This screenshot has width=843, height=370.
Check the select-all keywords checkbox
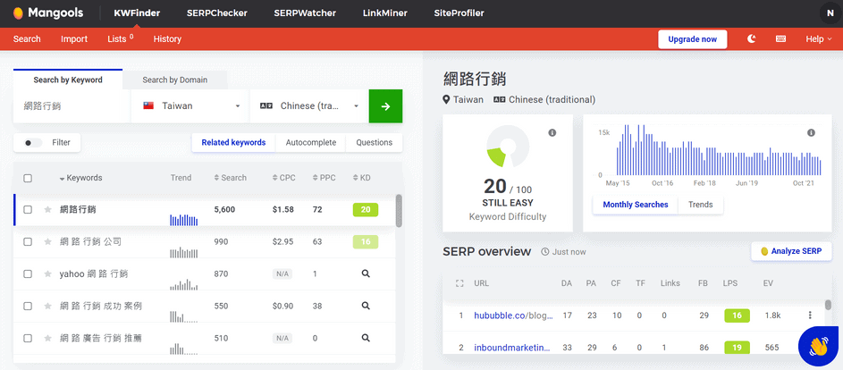coord(28,178)
